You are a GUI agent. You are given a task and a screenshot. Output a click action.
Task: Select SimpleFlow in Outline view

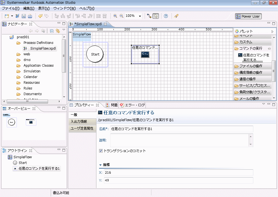20,157
